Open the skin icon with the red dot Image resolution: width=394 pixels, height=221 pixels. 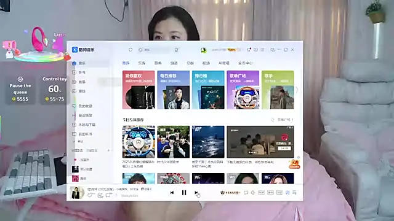pos(249,50)
